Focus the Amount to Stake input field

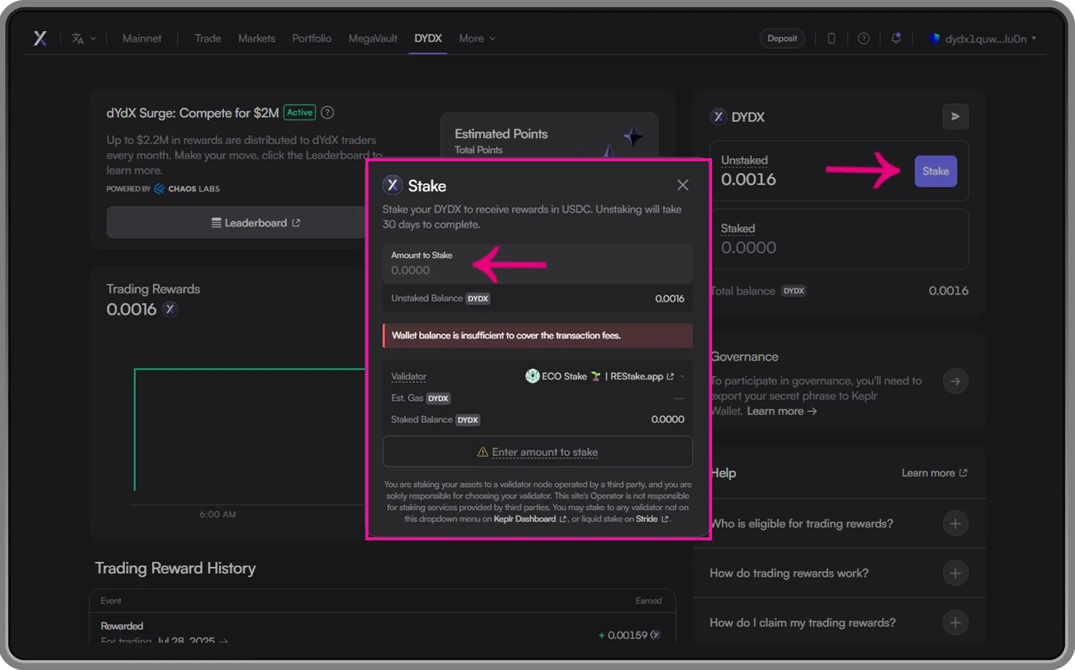(x=537, y=264)
